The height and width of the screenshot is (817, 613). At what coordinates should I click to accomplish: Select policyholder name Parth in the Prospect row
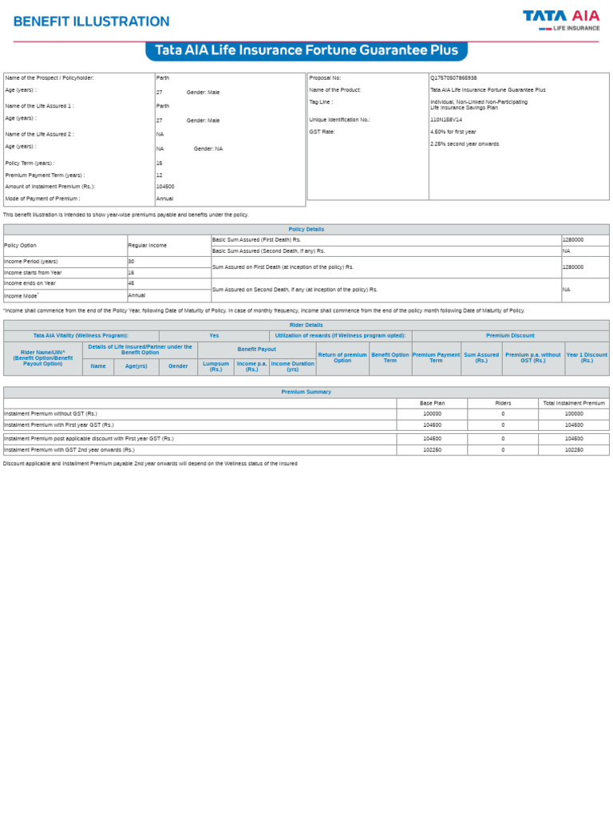point(163,77)
